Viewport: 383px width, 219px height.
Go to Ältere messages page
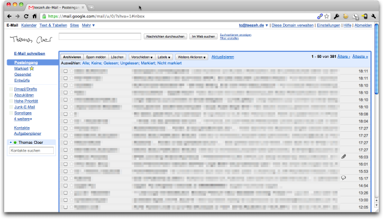[344, 56]
